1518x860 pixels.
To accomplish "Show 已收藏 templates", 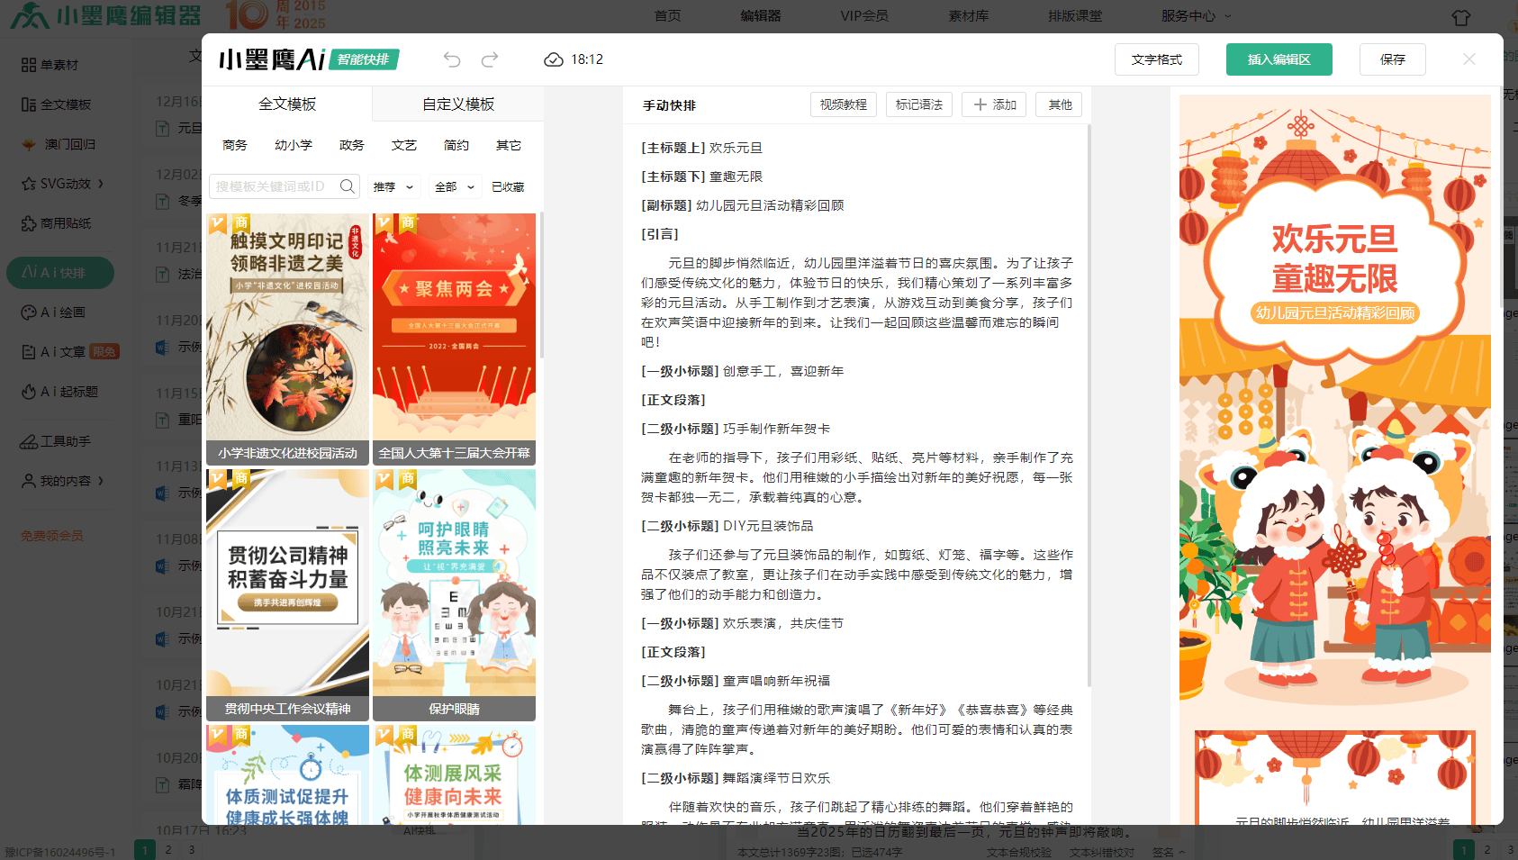I will pyautogui.click(x=508, y=187).
